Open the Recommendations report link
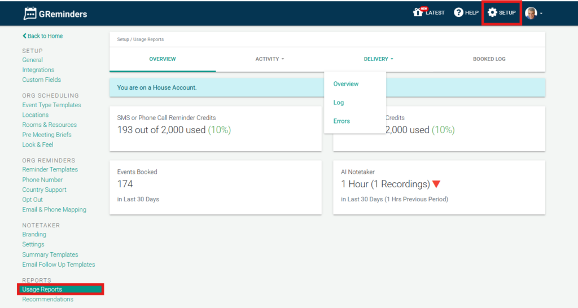Viewport: 578px width, 308px height. (x=47, y=300)
